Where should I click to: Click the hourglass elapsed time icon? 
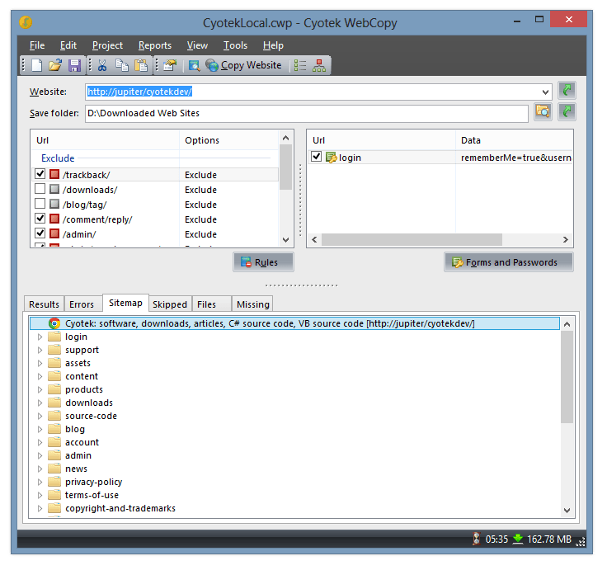(477, 539)
